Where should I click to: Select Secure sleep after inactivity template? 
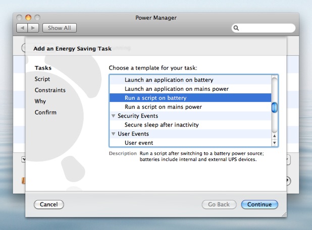[190, 125]
